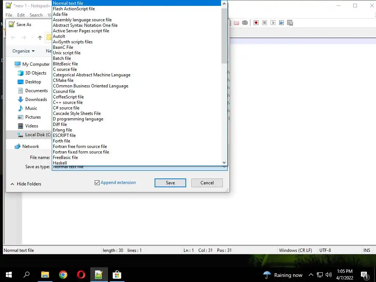This screenshot has width=376, height=282.
Task: Open Opera browser from the taskbar
Action: pos(81,275)
